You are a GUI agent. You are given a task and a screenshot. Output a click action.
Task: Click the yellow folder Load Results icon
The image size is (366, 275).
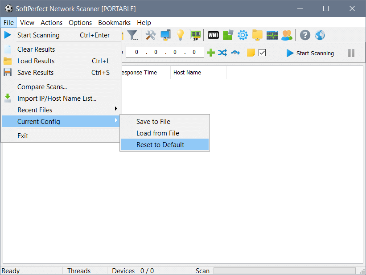[8, 61]
